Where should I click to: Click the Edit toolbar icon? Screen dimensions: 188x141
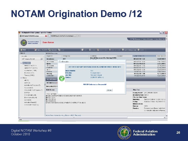click(83, 50)
